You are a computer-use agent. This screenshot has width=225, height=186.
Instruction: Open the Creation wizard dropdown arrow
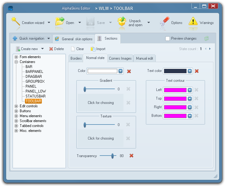coord(49,23)
